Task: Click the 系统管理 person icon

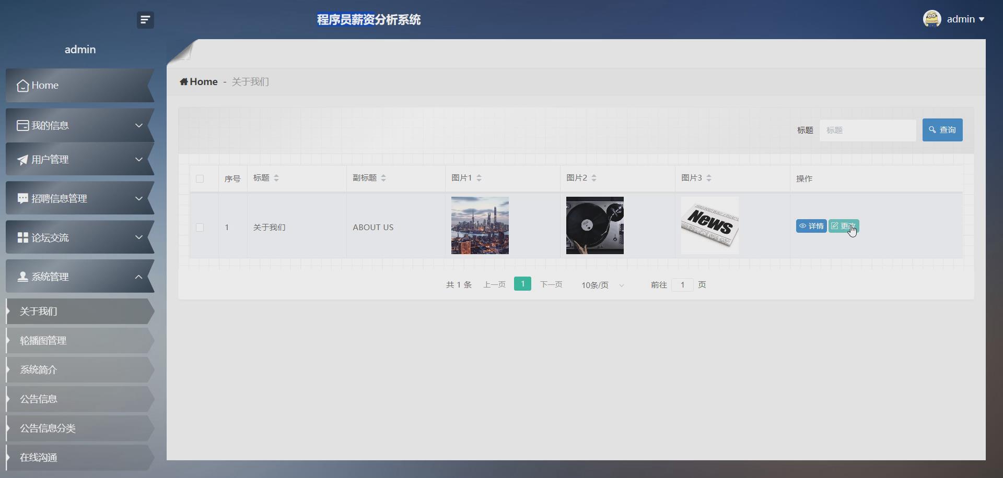Action: (22, 277)
